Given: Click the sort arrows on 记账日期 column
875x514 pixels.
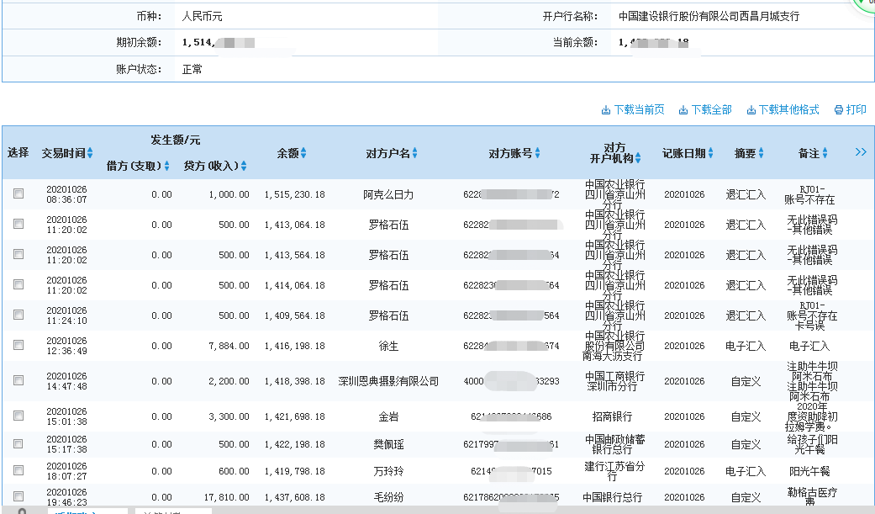Looking at the screenshot, I should coord(710,154).
